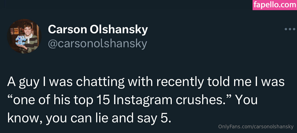Image resolution: width=297 pixels, height=133 pixels.
Task: Click the word "You" ending the second line
Action: coord(246,100)
